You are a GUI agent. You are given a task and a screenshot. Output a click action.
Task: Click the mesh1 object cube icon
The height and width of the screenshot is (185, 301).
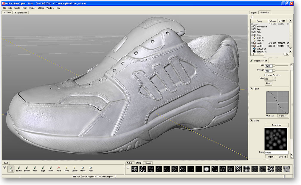254,46
